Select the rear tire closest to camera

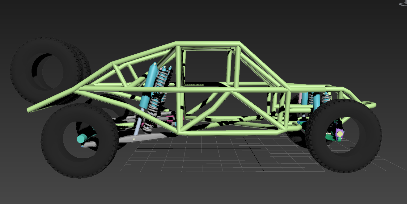click(x=80, y=140)
